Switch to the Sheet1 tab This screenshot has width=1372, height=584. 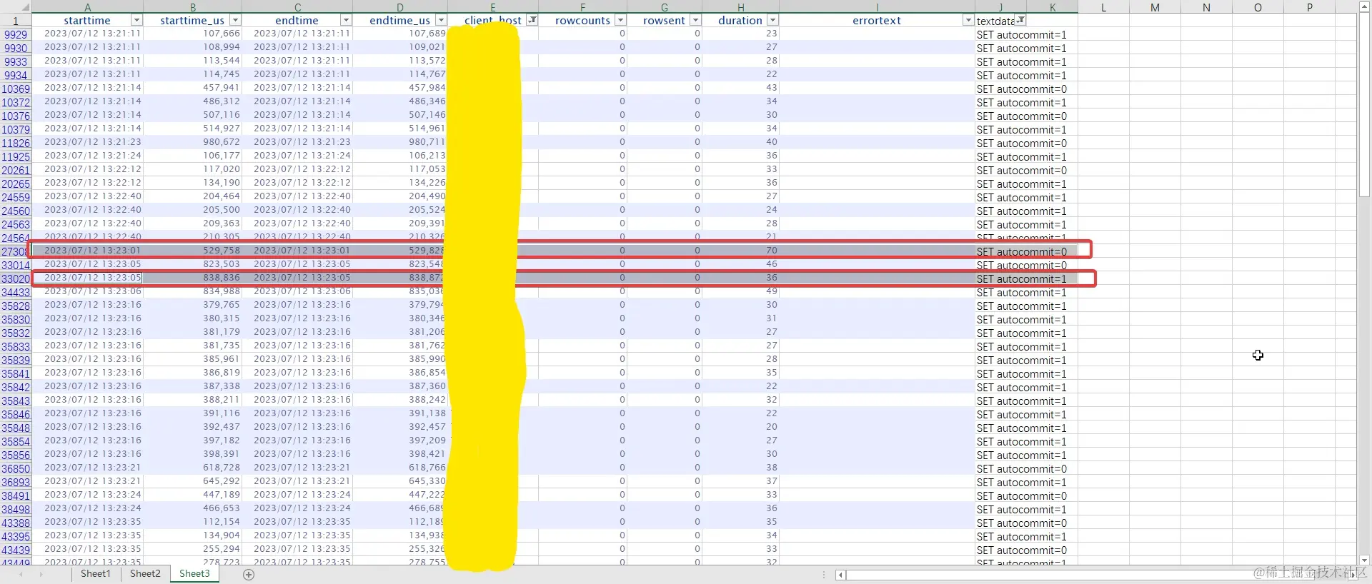click(96, 573)
